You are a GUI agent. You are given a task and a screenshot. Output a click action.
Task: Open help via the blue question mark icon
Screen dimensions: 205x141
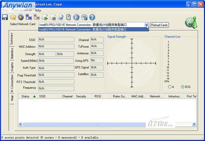coord(92,17)
